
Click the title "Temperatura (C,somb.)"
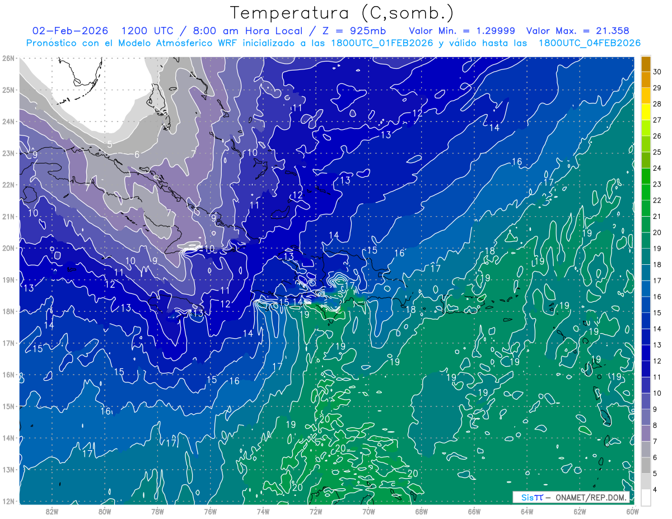pyautogui.click(x=342, y=14)
